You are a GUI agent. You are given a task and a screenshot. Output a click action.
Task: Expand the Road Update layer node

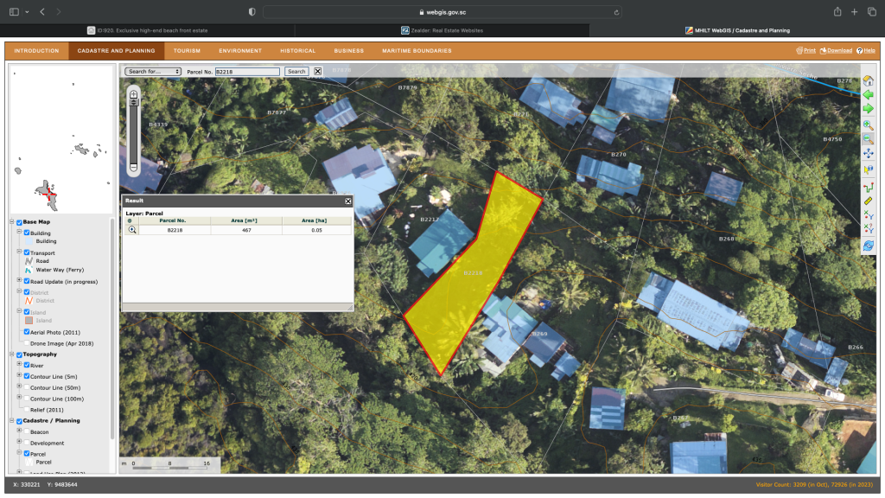tap(19, 281)
